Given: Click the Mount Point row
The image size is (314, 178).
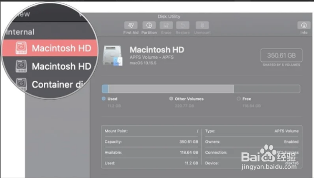Looking at the screenshot, I should point(151,131).
